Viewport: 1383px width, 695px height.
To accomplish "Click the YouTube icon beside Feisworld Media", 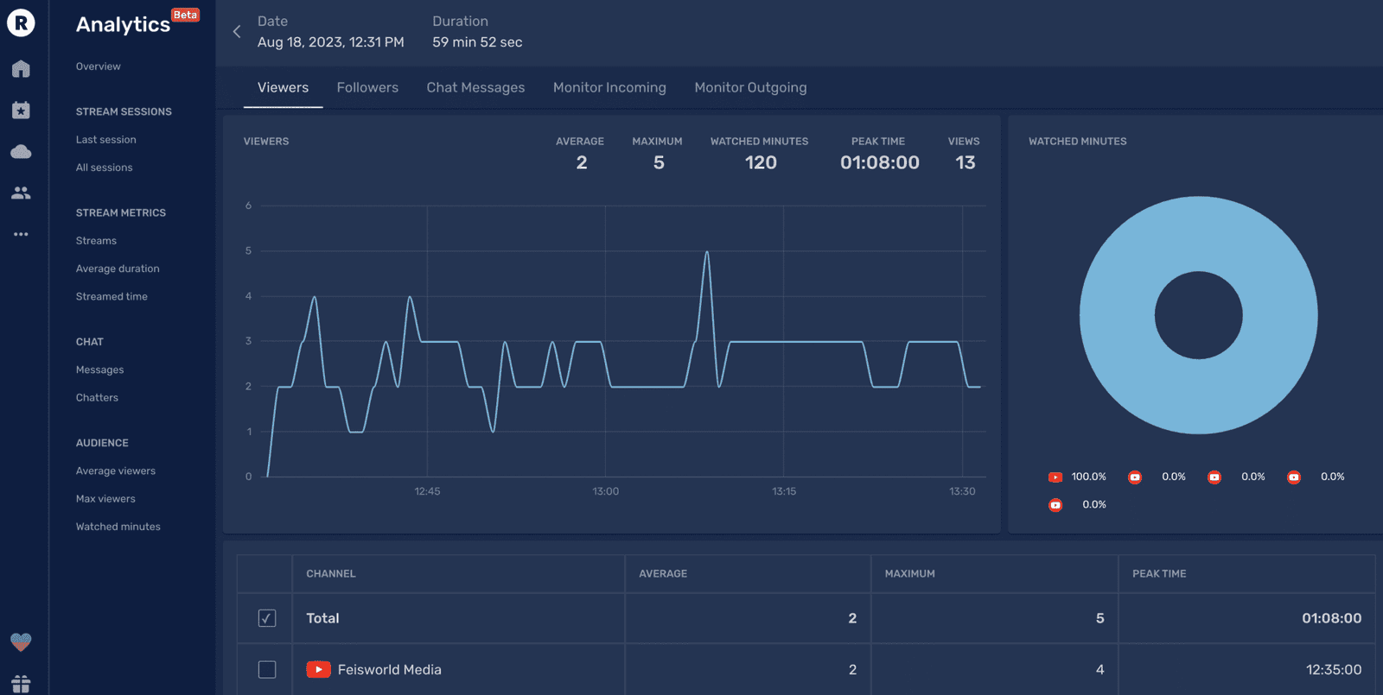I will click(x=318, y=669).
